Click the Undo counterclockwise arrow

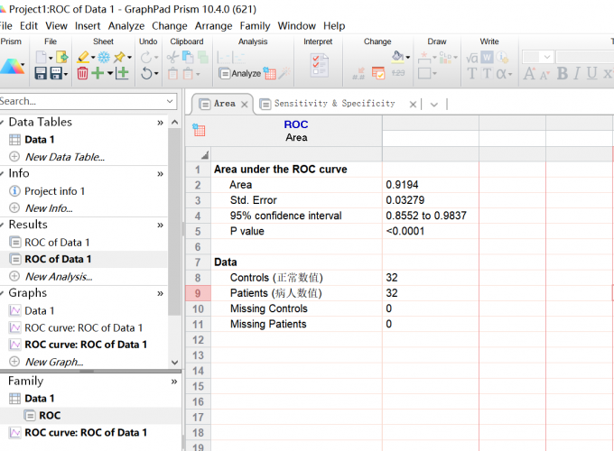(146, 73)
